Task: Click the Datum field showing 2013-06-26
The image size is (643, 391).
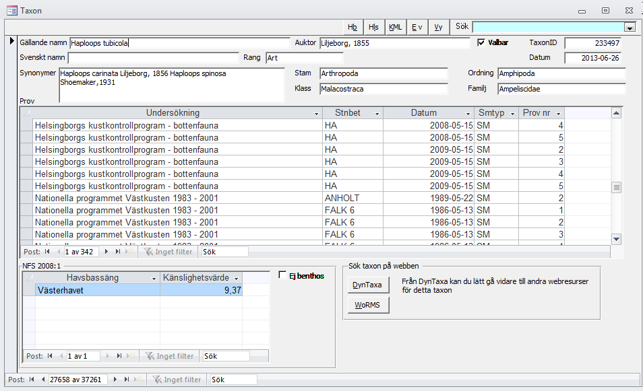Action: (x=593, y=58)
